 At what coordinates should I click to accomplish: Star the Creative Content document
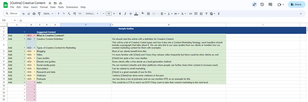[50, 3]
